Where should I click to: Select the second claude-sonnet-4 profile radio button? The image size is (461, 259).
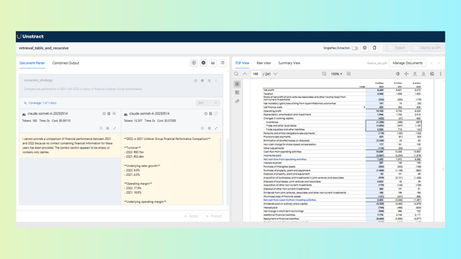pos(216,114)
